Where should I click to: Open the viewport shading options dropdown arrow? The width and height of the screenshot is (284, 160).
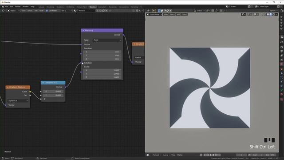coord(276,14)
